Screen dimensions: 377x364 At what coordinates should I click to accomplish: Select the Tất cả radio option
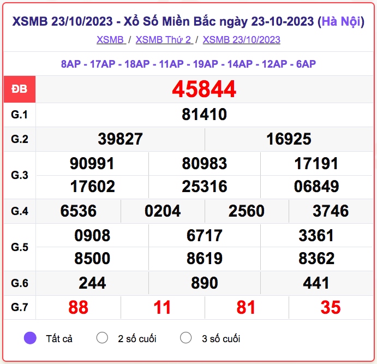point(30,338)
